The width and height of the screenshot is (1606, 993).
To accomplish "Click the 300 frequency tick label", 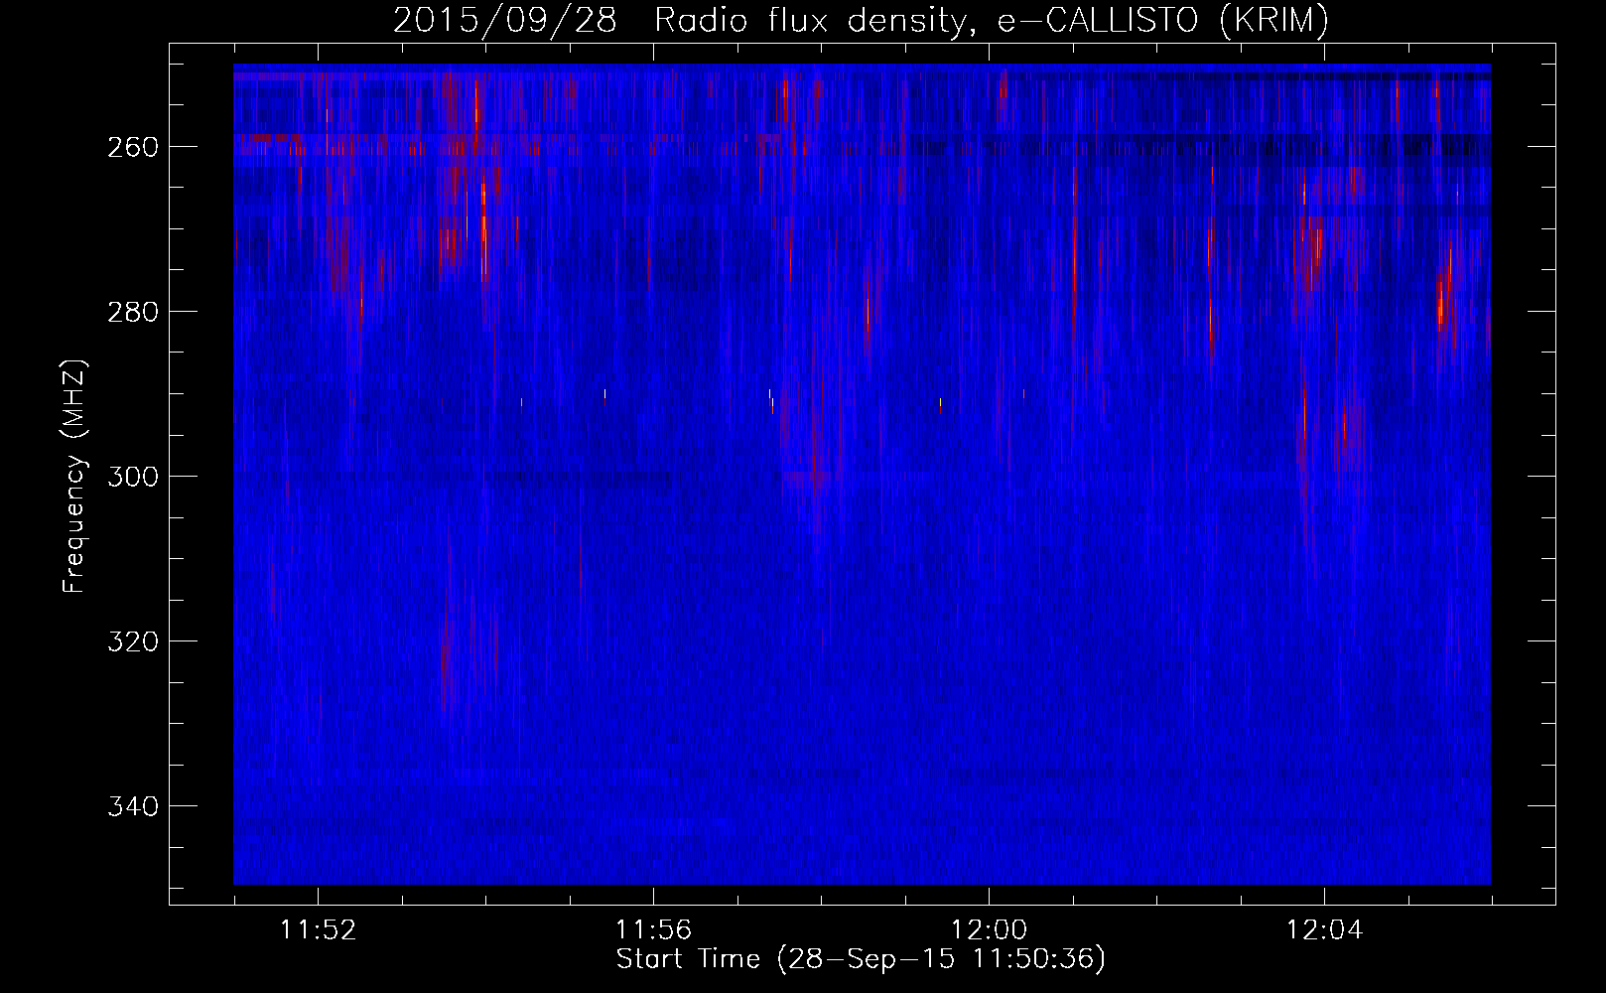I will click(x=132, y=477).
